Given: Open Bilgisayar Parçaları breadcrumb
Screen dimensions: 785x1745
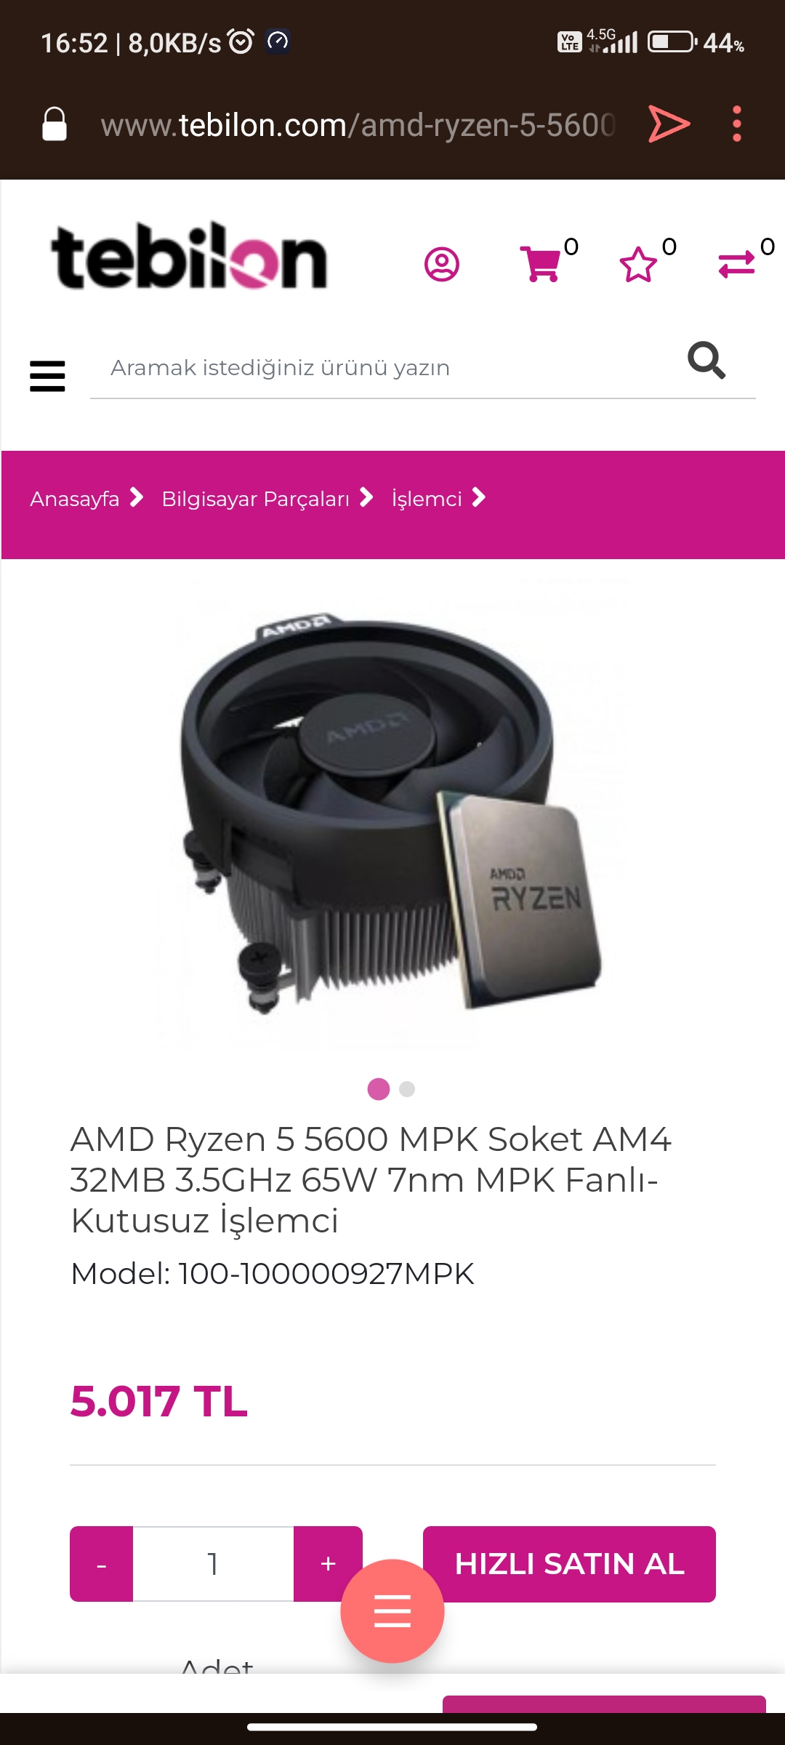Looking at the screenshot, I should [256, 500].
